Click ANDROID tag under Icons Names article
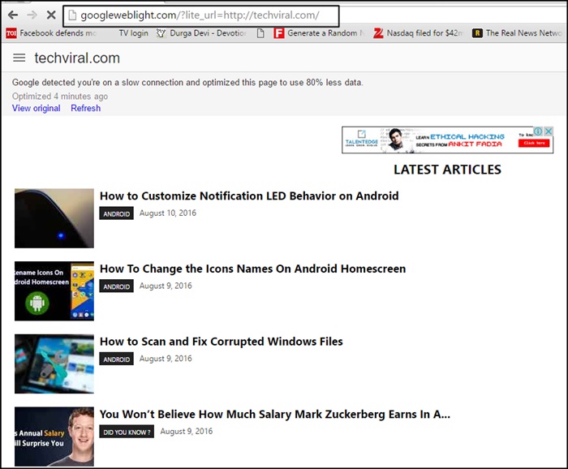Screen dimensions: 568x469 pyautogui.click(x=117, y=286)
